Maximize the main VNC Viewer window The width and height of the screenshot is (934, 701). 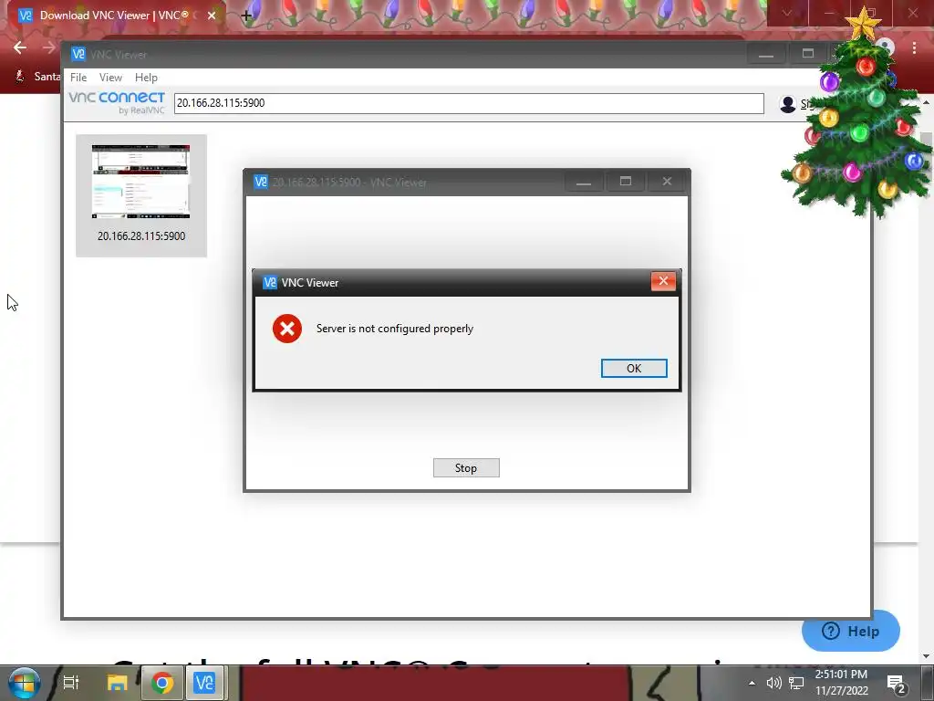pos(808,54)
